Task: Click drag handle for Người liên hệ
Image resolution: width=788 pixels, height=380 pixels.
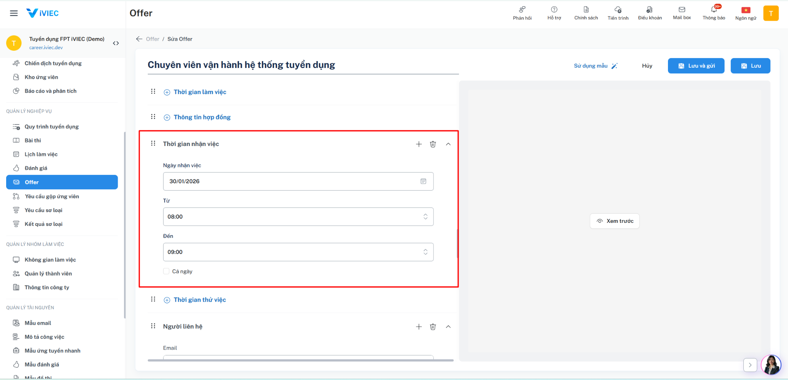Action: (x=153, y=326)
